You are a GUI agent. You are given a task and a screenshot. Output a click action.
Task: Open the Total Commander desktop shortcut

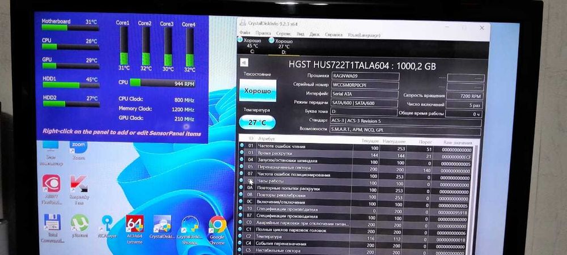point(52,228)
